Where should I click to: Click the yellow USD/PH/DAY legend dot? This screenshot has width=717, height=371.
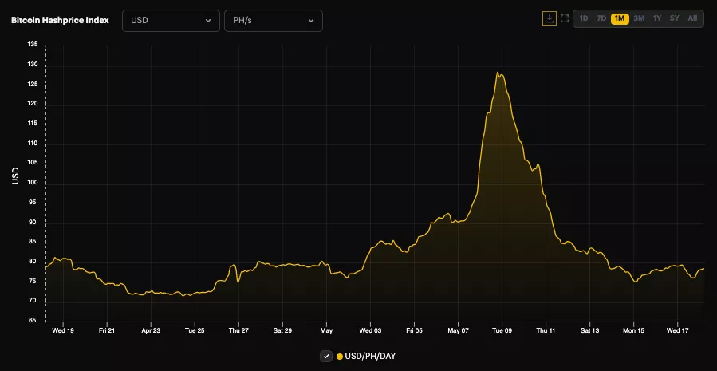(340, 356)
